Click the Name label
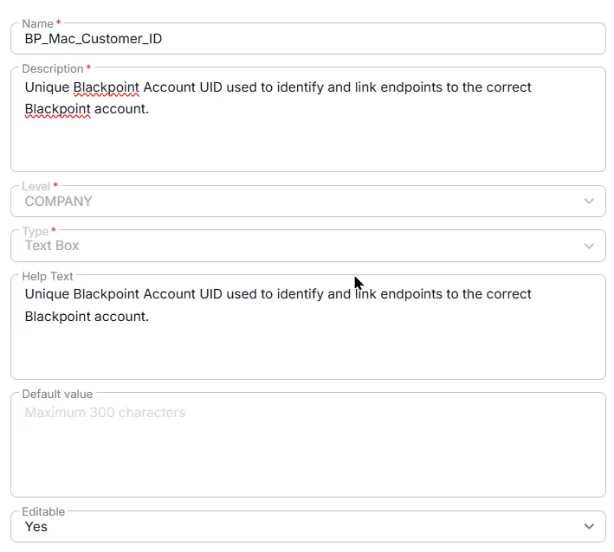 pos(37,24)
